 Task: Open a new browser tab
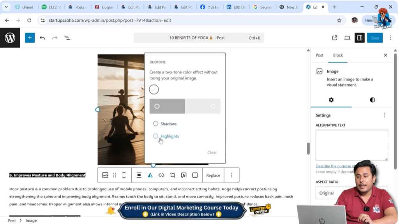334,7
